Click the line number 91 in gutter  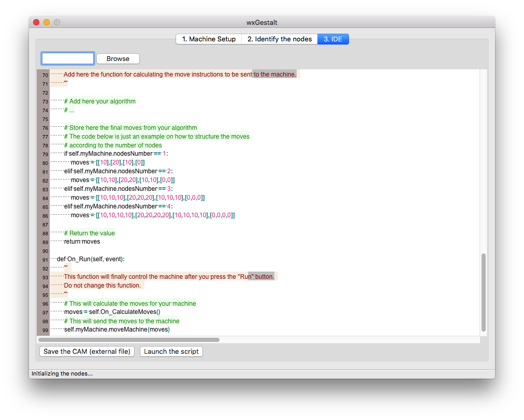(x=45, y=260)
